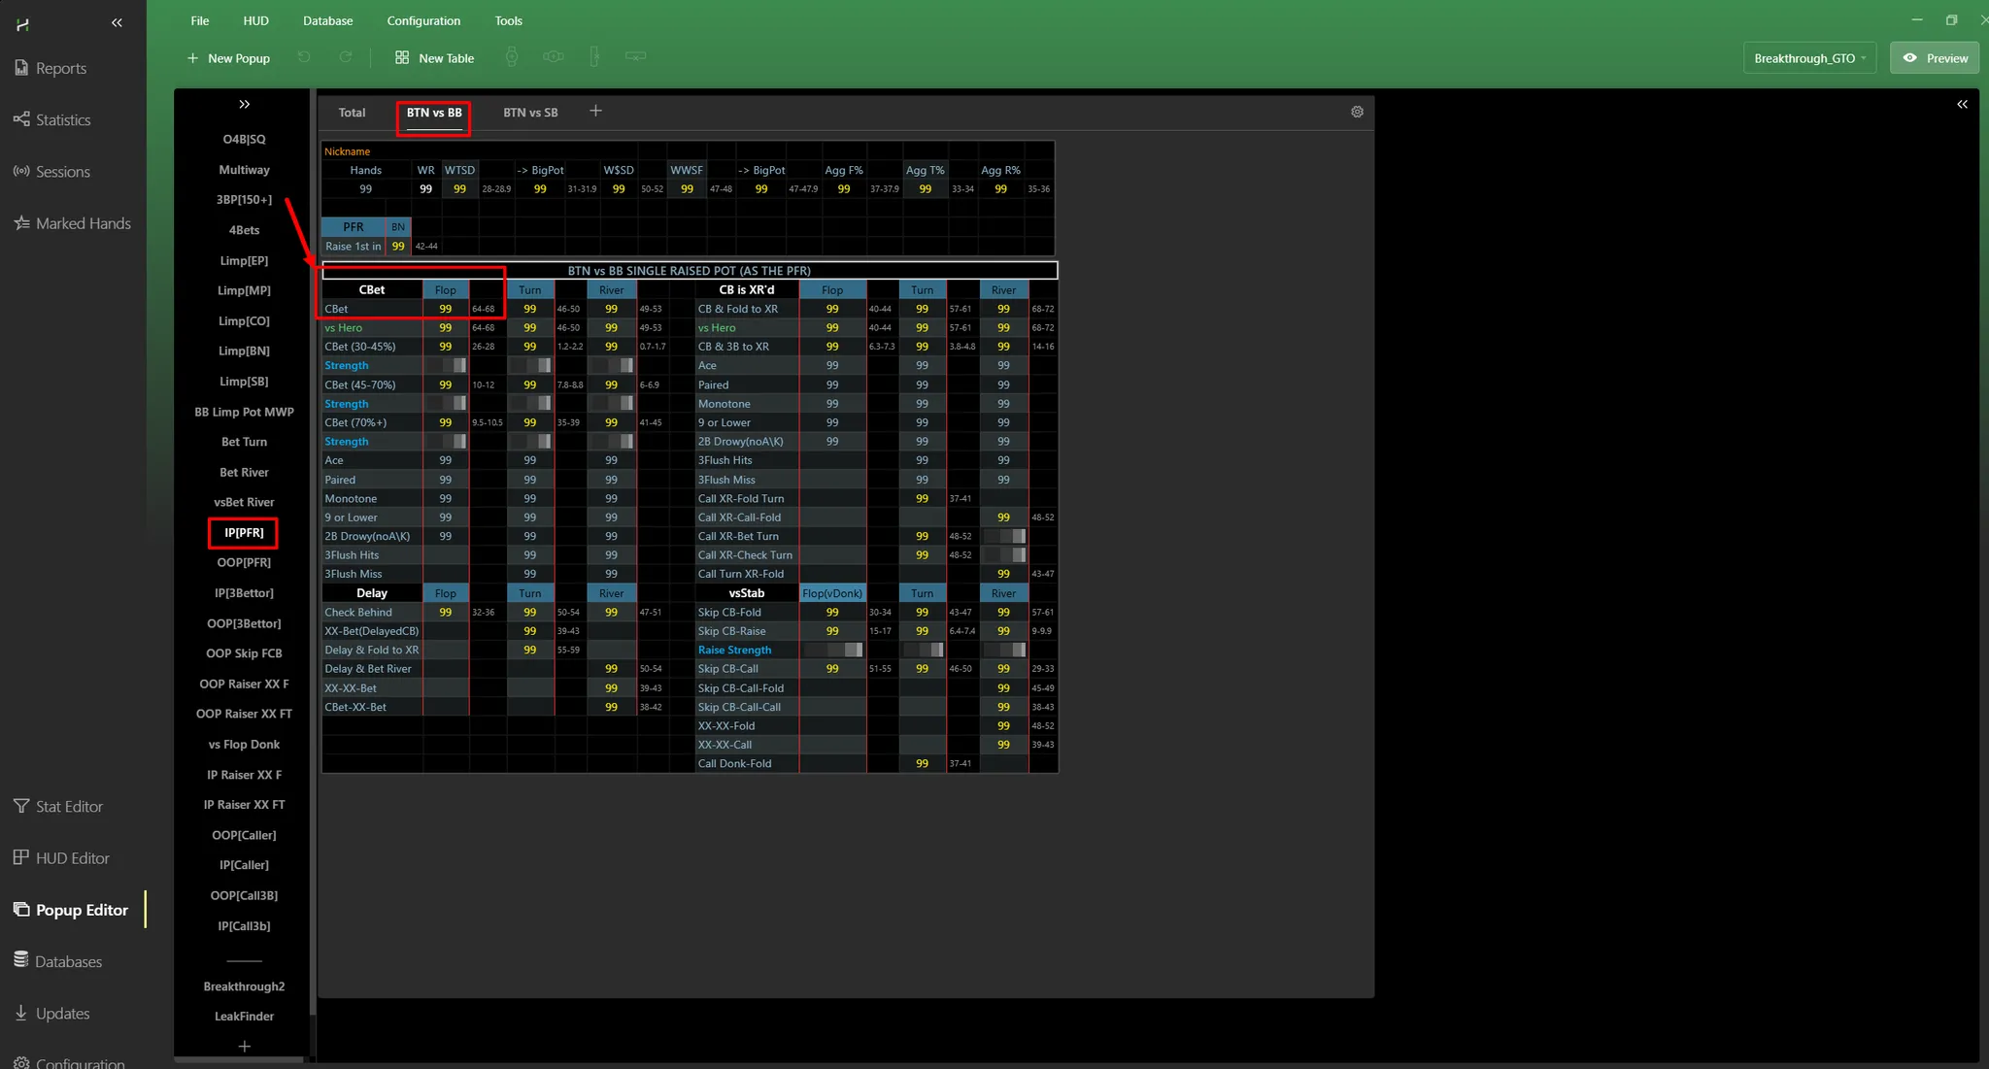Viewport: 1989px width, 1069px height.
Task: Click the redo arrow icon in toolbar
Action: pyautogui.click(x=345, y=58)
